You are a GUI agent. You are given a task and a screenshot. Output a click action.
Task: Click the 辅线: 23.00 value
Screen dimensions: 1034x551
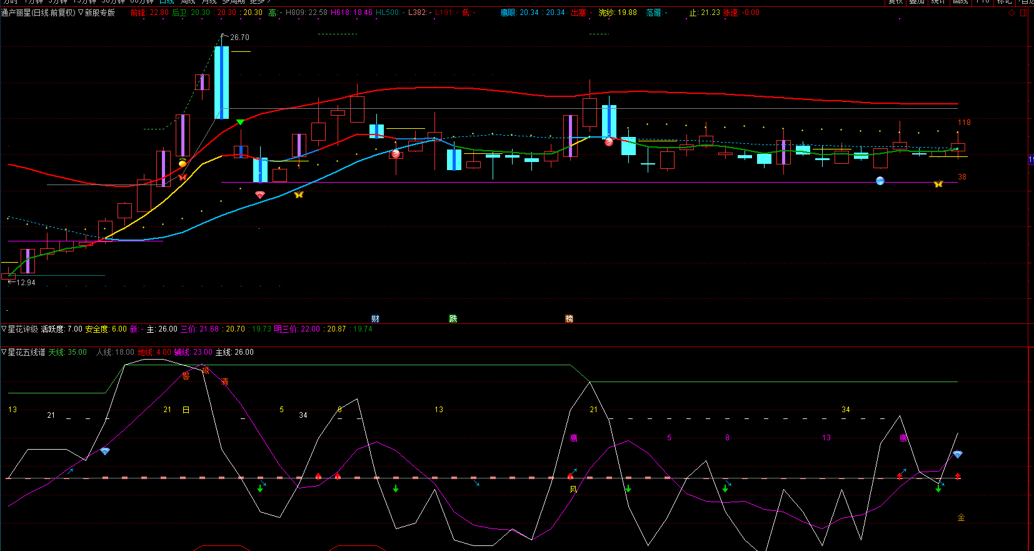point(193,352)
